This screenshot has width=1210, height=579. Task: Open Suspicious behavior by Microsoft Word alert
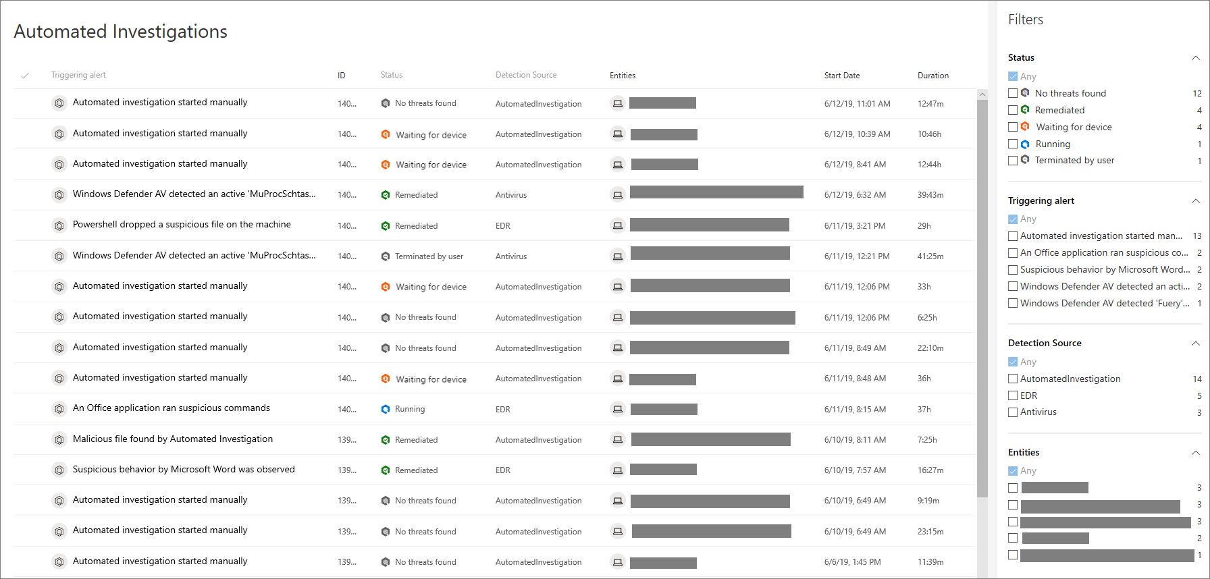[x=184, y=470]
